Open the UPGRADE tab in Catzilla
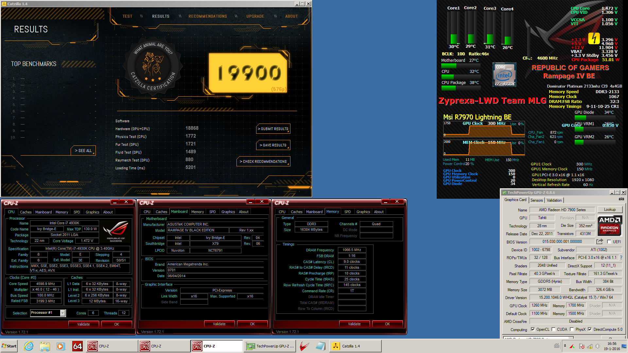 coord(255,16)
